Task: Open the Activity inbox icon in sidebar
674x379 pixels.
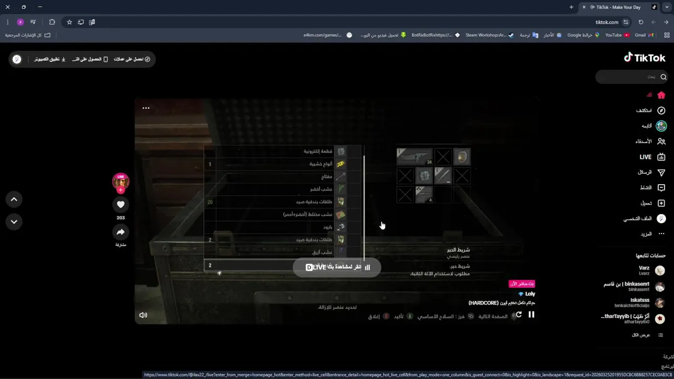Action: coord(661,187)
